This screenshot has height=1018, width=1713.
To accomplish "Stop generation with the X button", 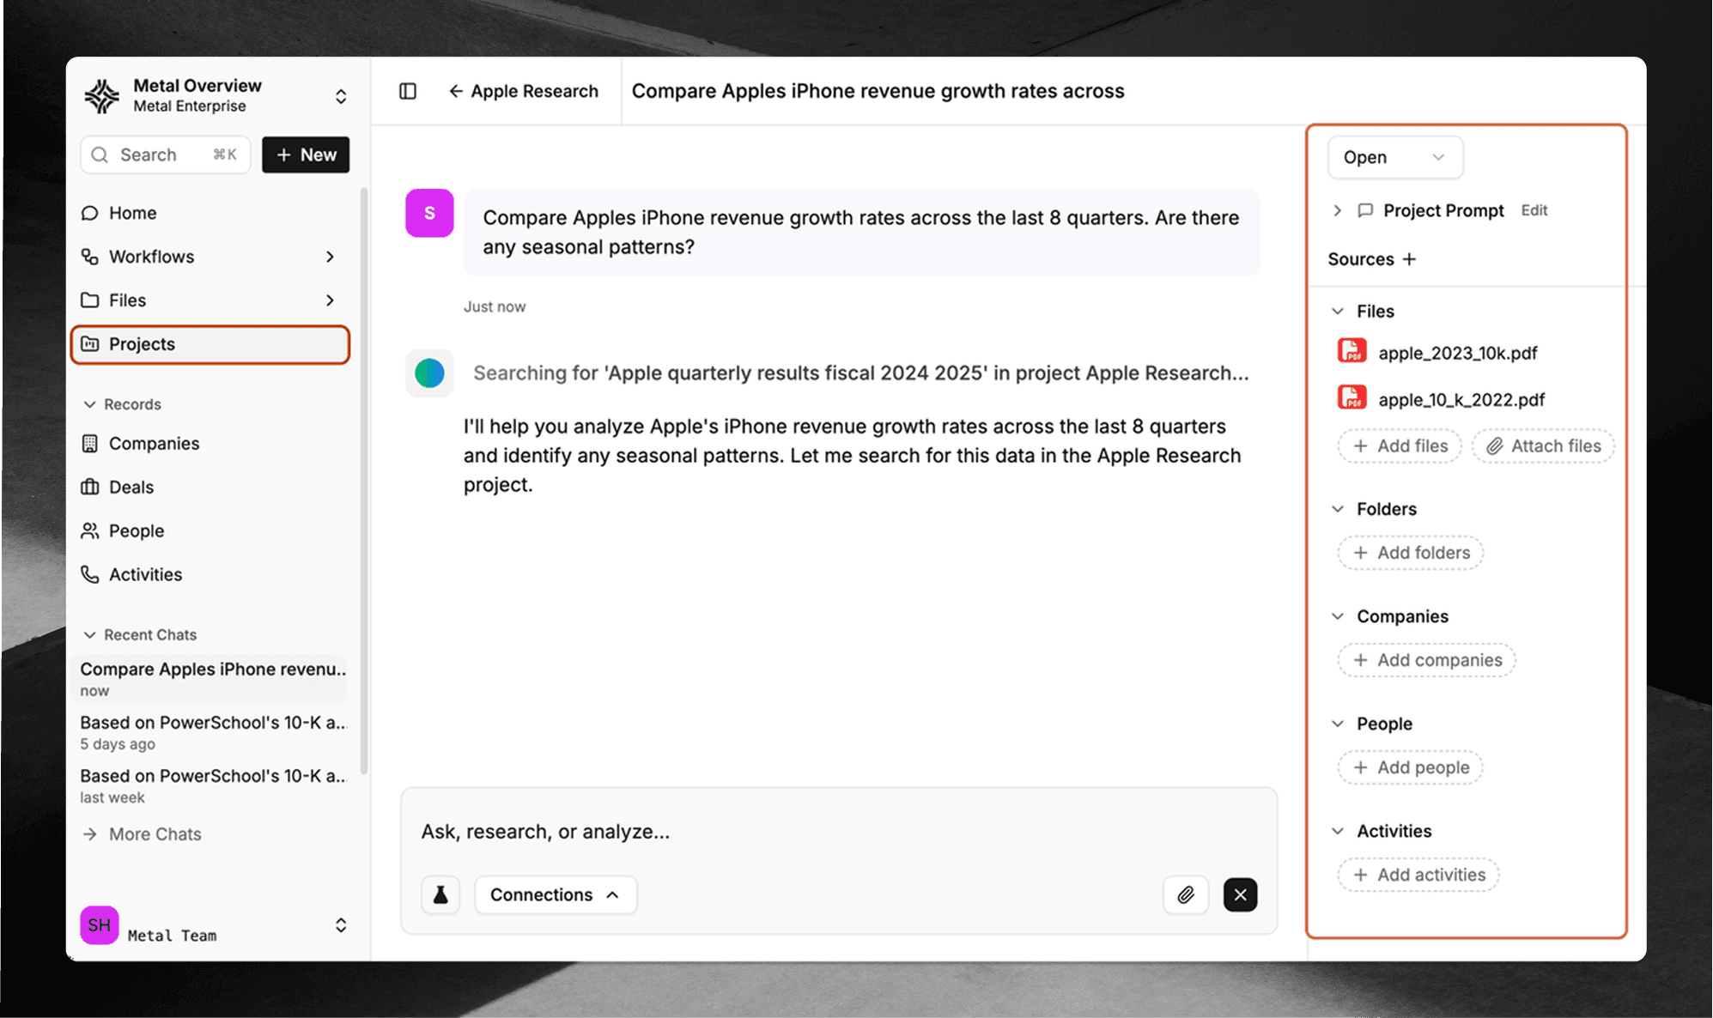I will click(x=1240, y=894).
